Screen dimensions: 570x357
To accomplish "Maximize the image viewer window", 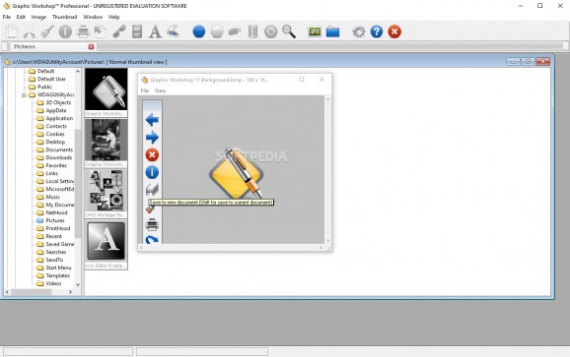I will 302,80.
